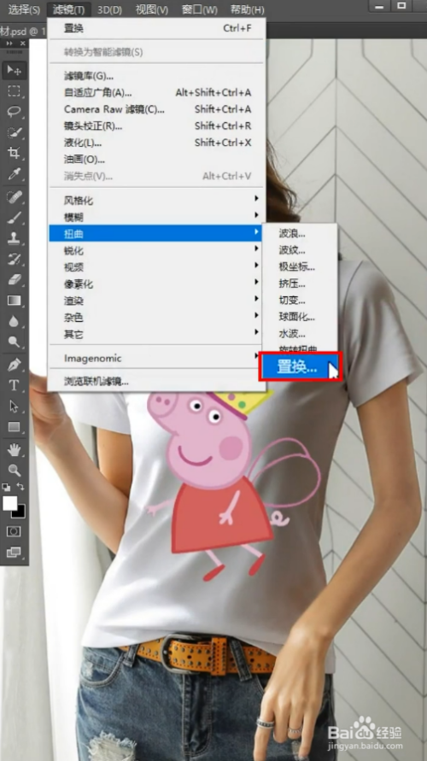
Task: Select the Crop tool
Action: point(14,154)
